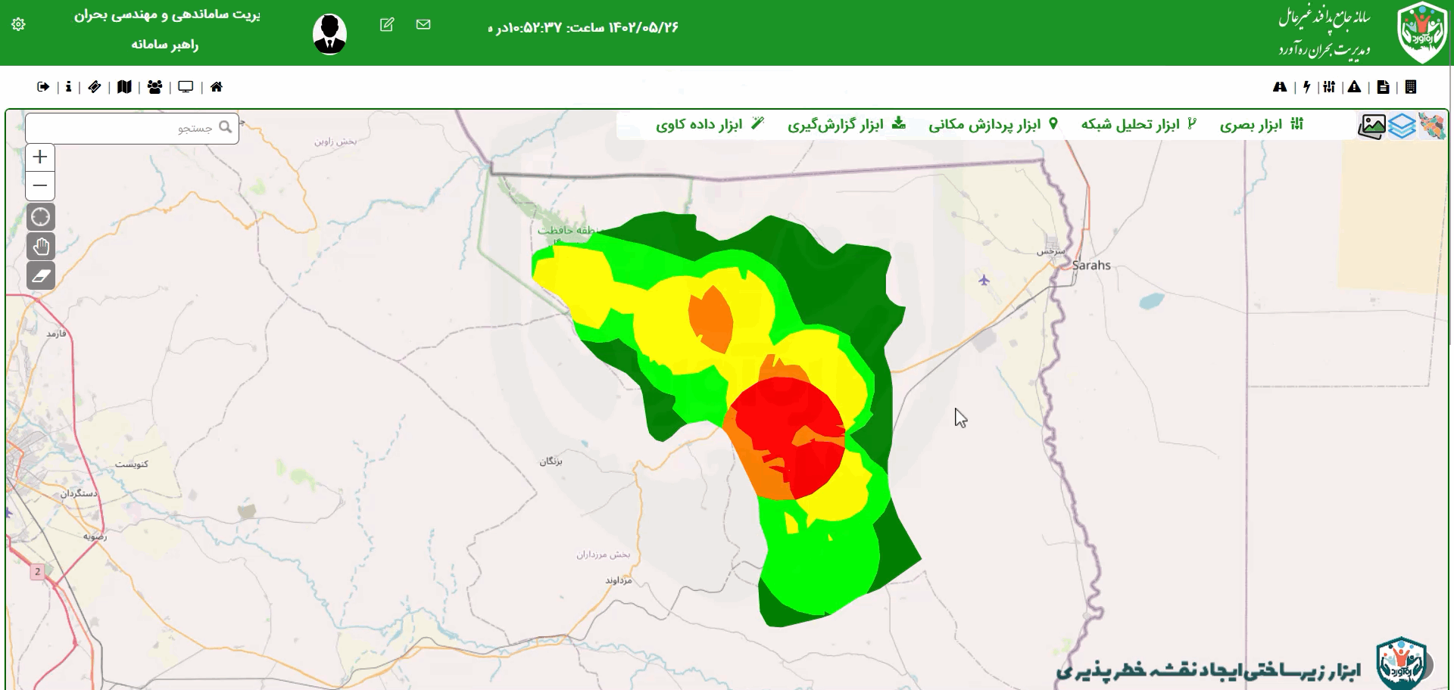Click the airport plane marker near Sarahs
This screenshot has width=1454, height=690.
click(x=984, y=281)
